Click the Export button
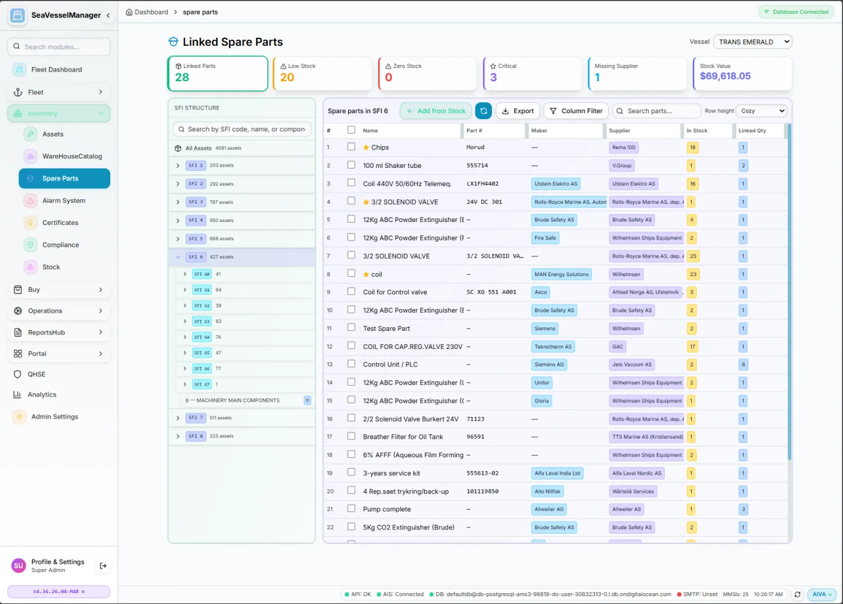This screenshot has height=604, width=843. point(517,111)
